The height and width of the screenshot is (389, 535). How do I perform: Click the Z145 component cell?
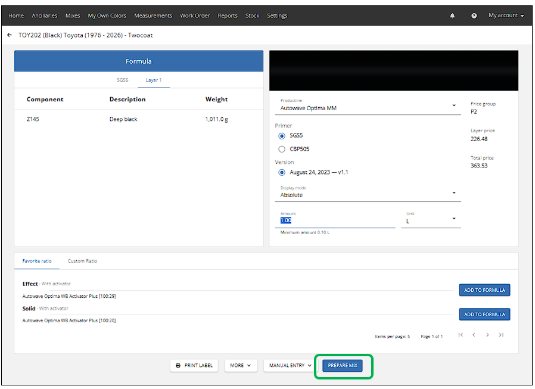tap(33, 119)
